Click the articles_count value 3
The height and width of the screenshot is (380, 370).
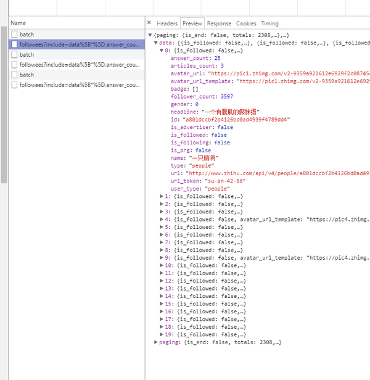coord(222,66)
